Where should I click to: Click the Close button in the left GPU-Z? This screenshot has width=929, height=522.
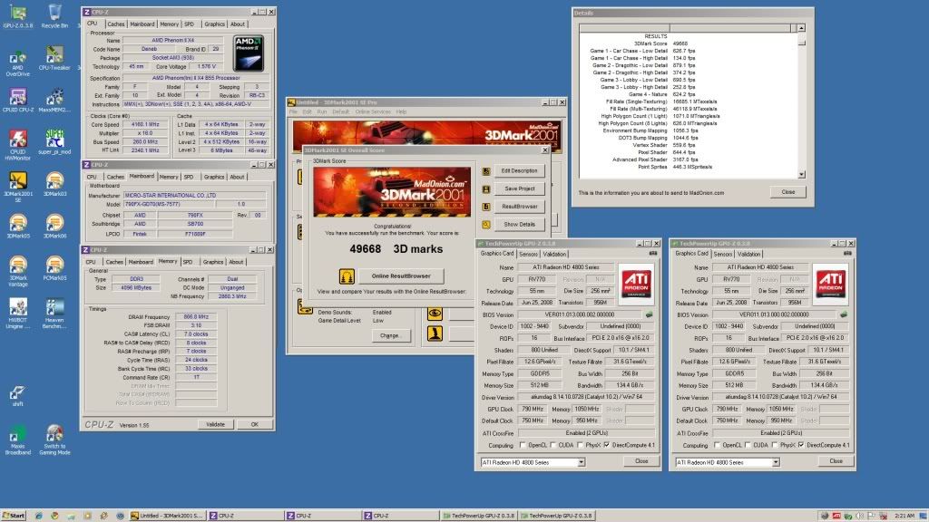641,461
